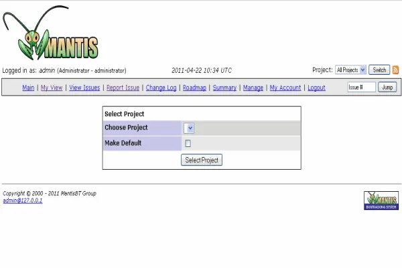
Task: Open the RSS feed icon
Action: 395,70
